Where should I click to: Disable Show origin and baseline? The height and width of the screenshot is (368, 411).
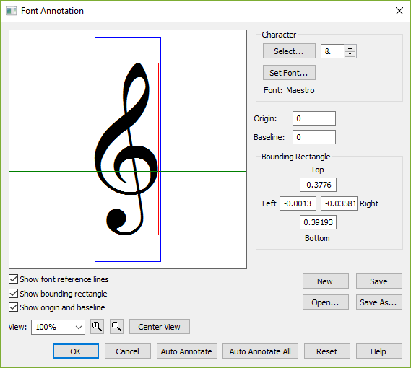[x=14, y=307]
